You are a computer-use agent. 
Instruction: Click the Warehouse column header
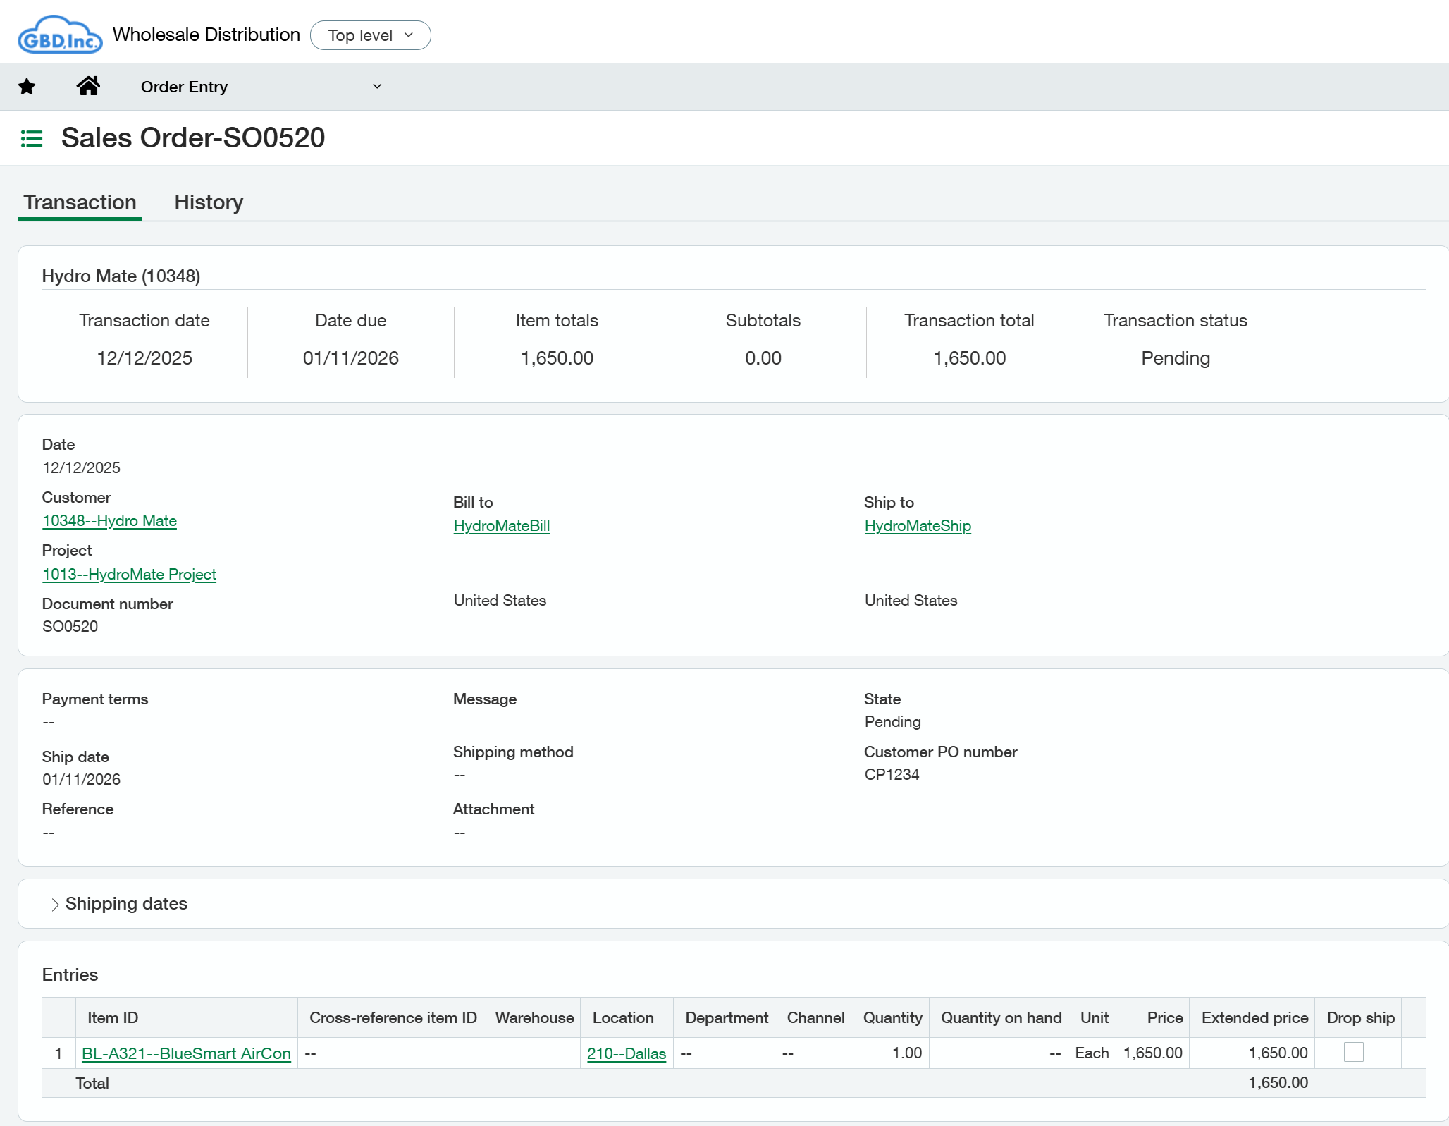[534, 1017]
